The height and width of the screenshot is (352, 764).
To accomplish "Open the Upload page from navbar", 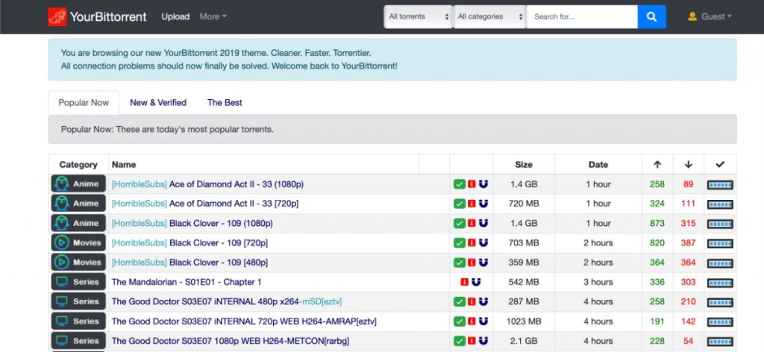I will [175, 16].
